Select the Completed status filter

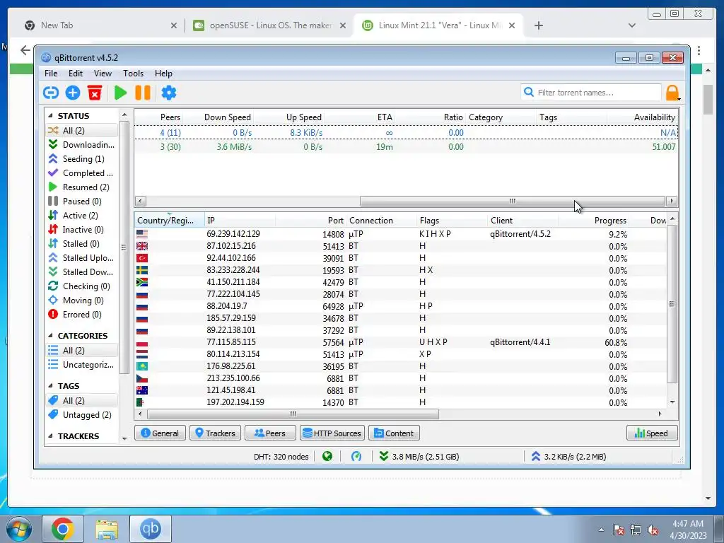82,173
